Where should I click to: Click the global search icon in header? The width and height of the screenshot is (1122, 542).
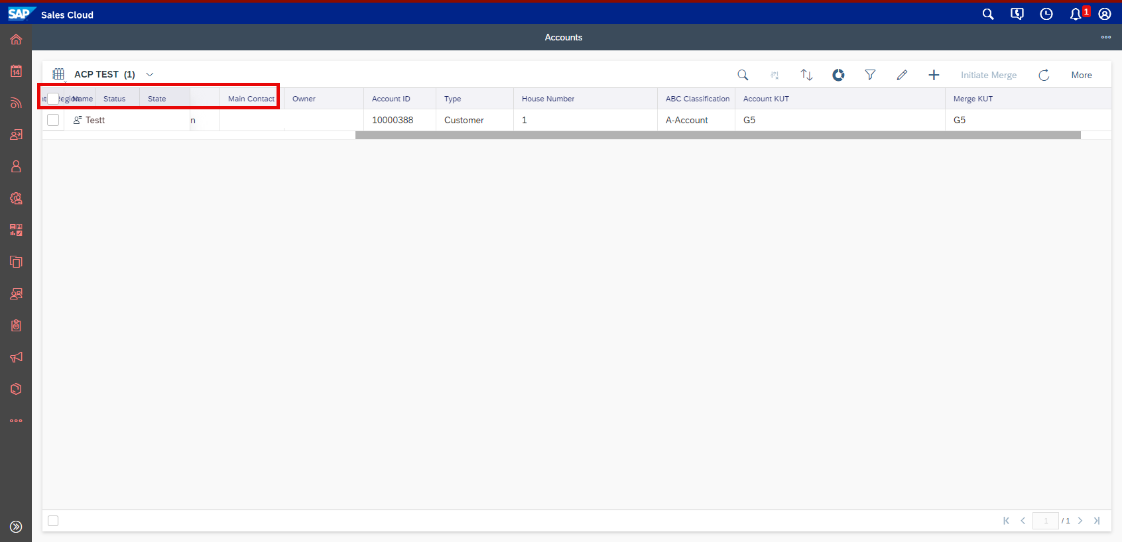[x=988, y=14]
